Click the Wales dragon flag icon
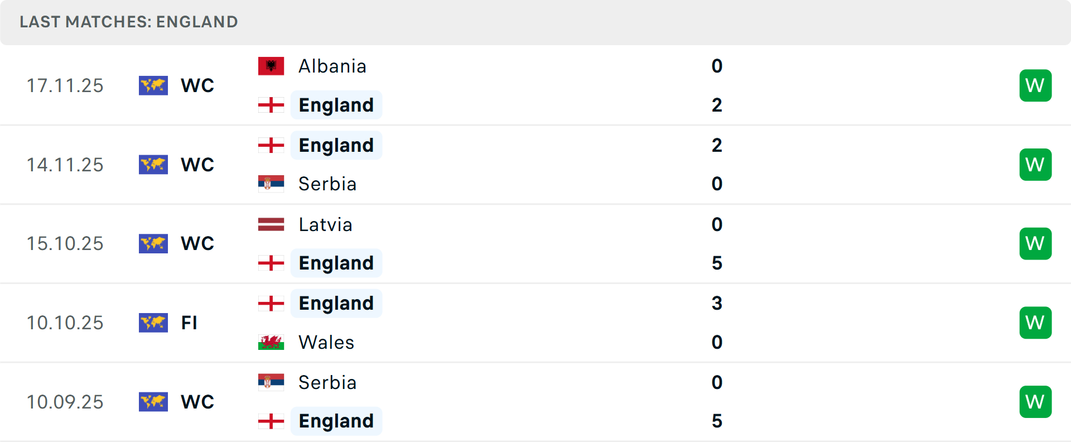The height and width of the screenshot is (442, 1071). [x=271, y=342]
